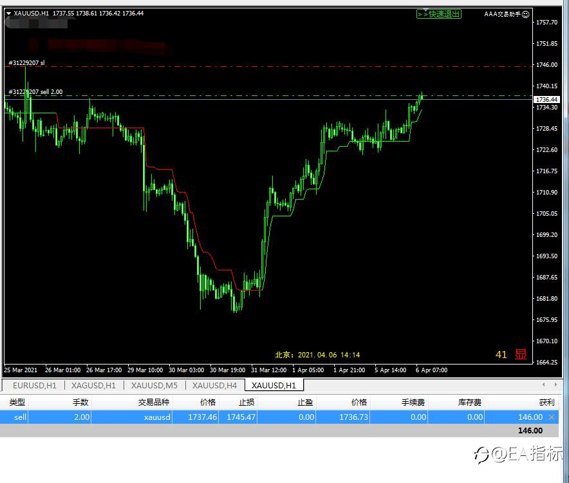This screenshot has height=483, width=569.
Task: Click the yellow 41 countdown number
Action: 501,355
